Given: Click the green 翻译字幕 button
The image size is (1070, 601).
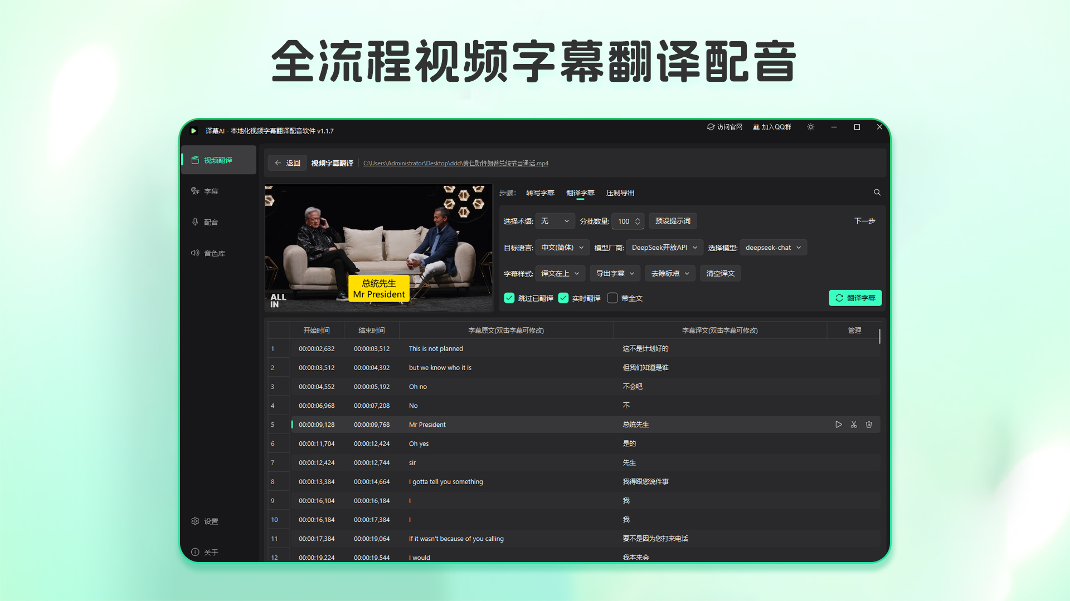Looking at the screenshot, I should coord(855,298).
